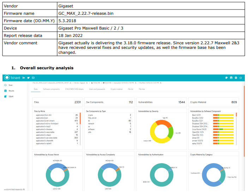Open the Users and passwords tab
Image resolution: width=248 pixels, height=193 pixels.
97,89
